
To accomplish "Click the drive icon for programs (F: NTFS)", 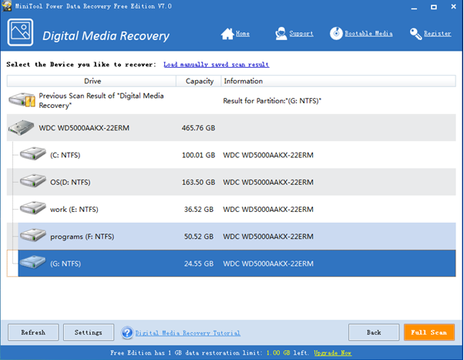I will (33, 235).
